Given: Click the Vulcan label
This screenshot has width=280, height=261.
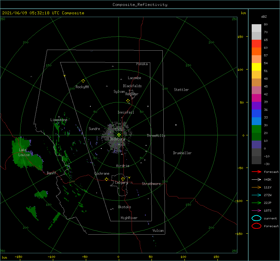Looking at the screenshot, I should (x=158, y=231).
